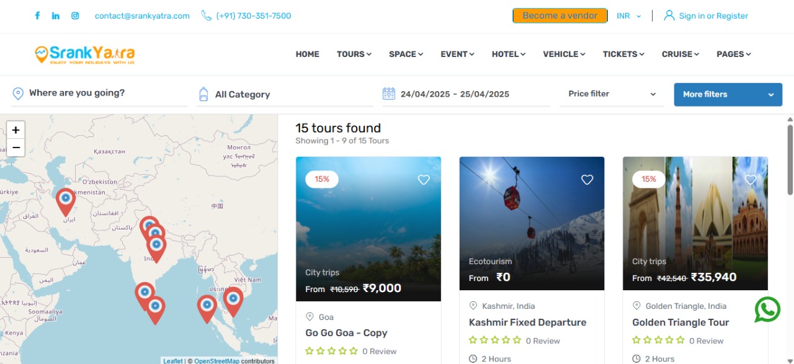Open the Facebook social icon
This screenshot has width=794, height=364.
tap(37, 16)
